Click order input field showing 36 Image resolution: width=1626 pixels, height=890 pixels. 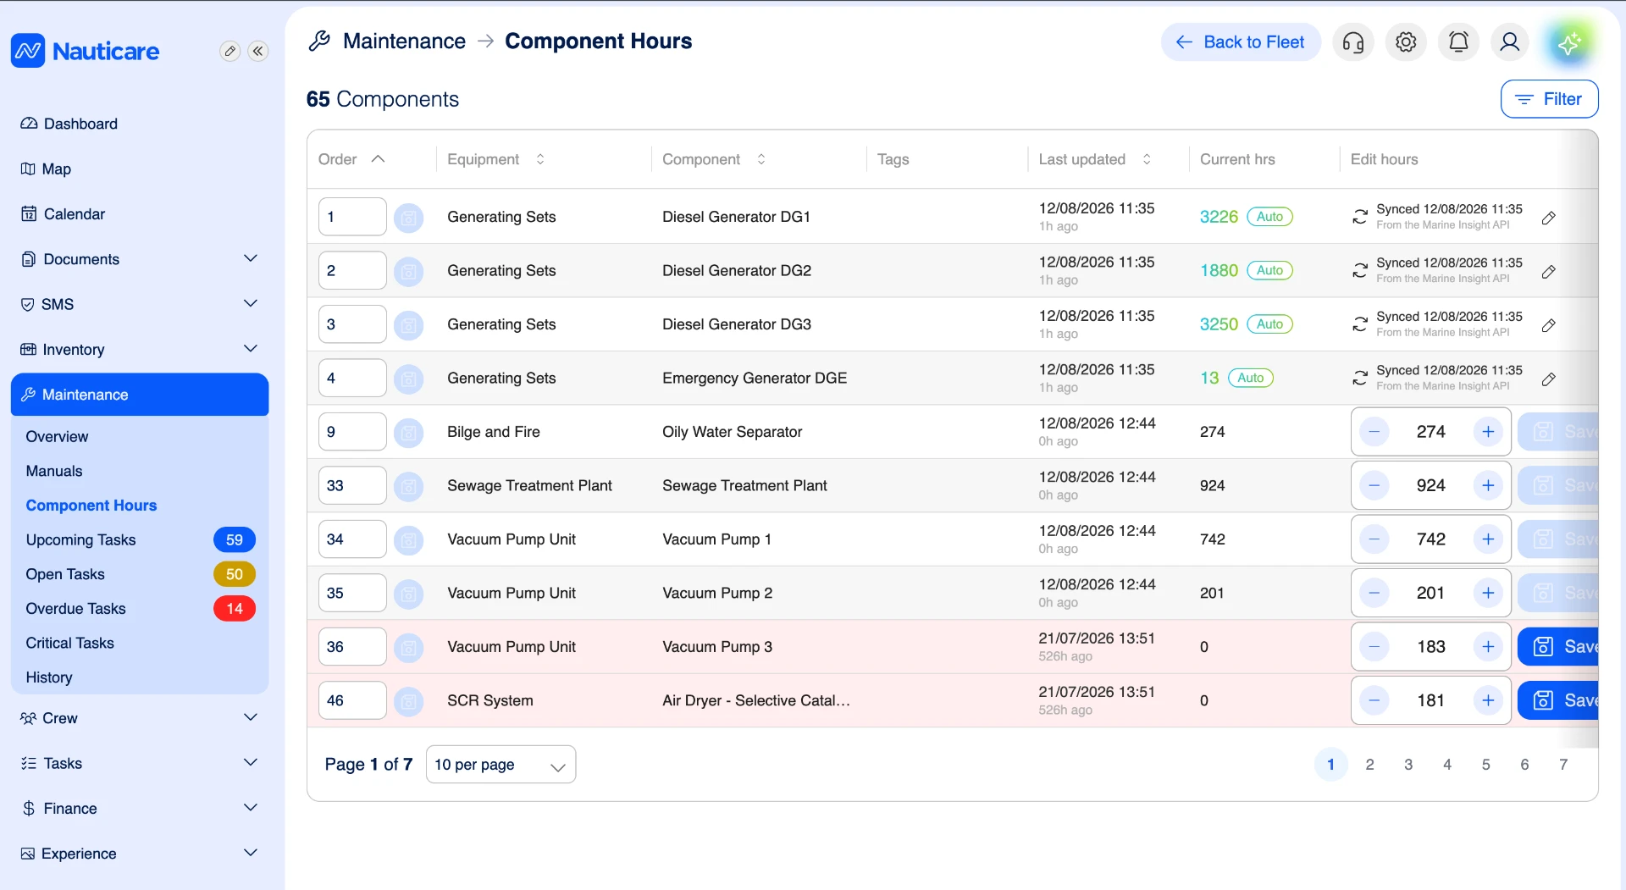[x=352, y=647]
